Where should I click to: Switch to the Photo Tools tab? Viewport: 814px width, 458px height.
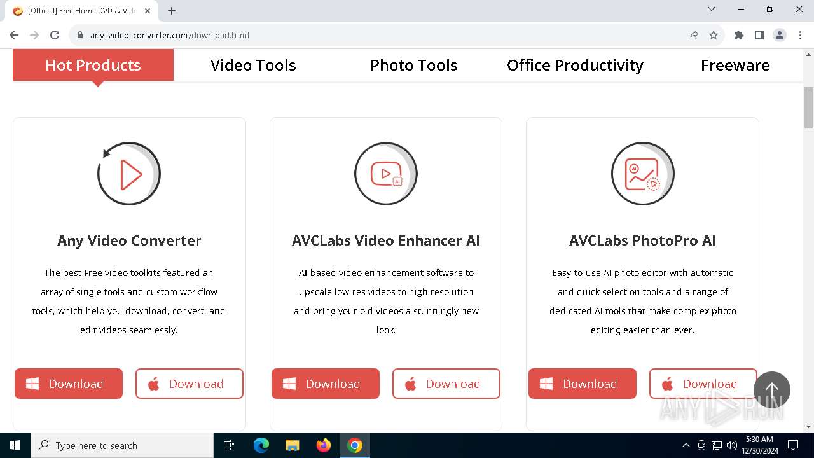[x=414, y=65]
